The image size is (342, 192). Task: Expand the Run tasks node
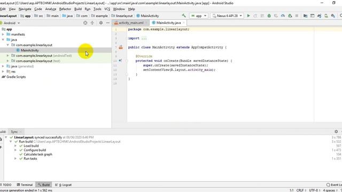pyautogui.click(x=15, y=158)
